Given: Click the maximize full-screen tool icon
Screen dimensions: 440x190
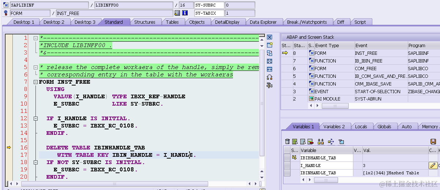Looking at the screenshot, I should coord(270,61).
